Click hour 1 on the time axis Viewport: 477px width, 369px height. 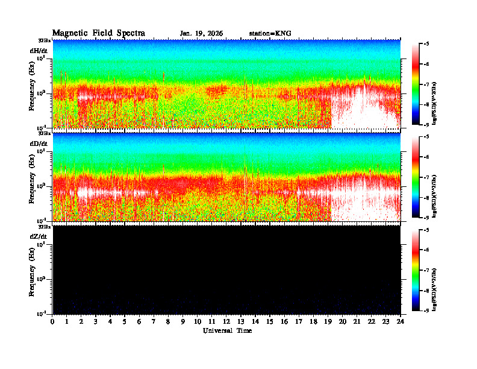pos(67,322)
